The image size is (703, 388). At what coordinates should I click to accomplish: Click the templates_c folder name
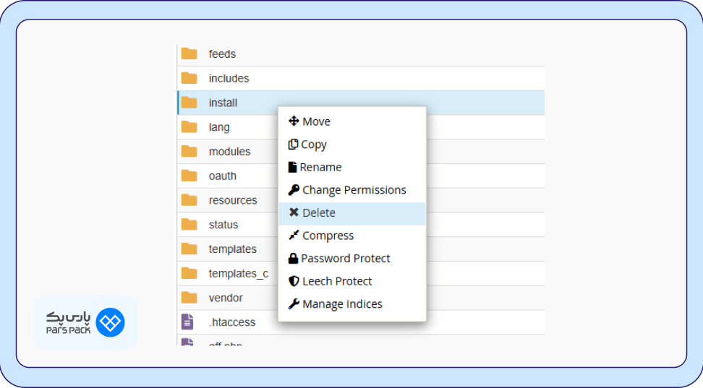pos(238,273)
